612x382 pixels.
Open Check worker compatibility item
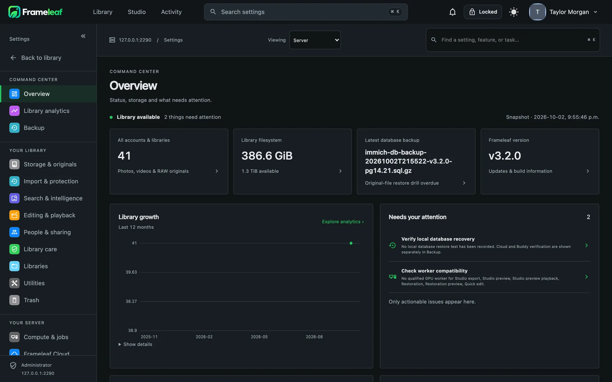(x=489, y=277)
